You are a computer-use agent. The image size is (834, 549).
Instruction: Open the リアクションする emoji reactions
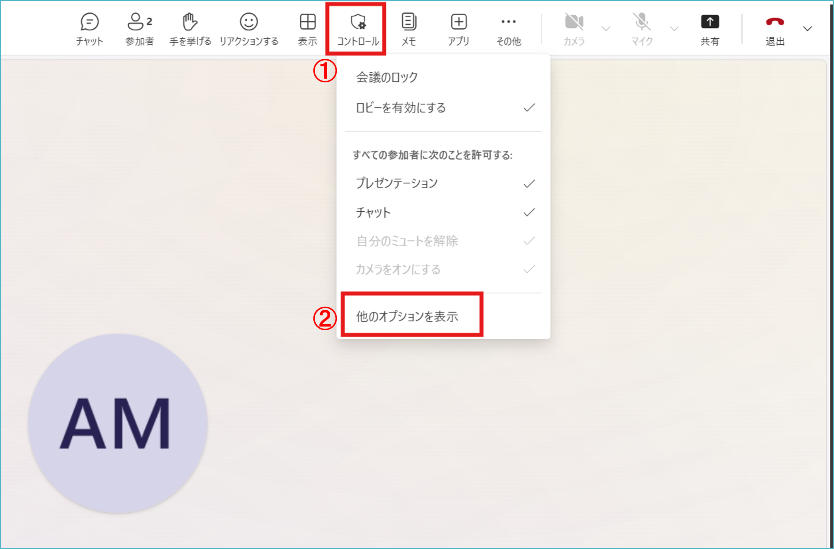click(249, 22)
